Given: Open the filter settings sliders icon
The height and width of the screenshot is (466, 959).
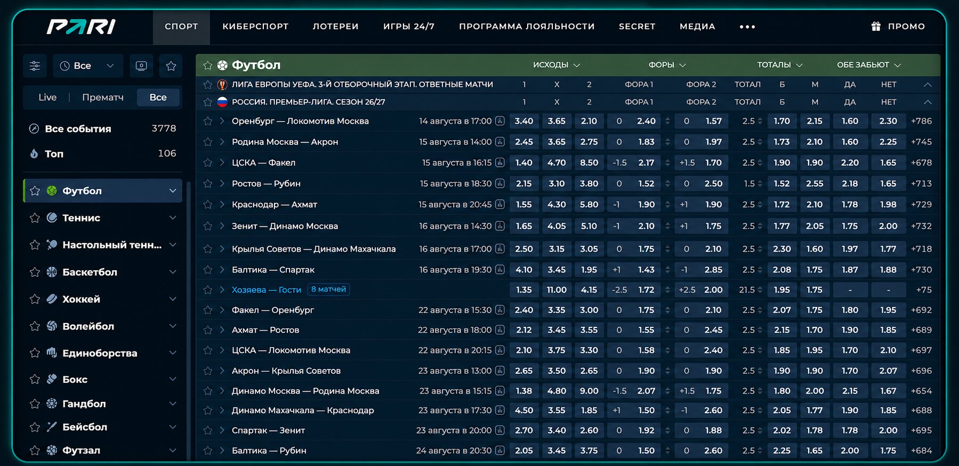Looking at the screenshot, I should click(35, 66).
